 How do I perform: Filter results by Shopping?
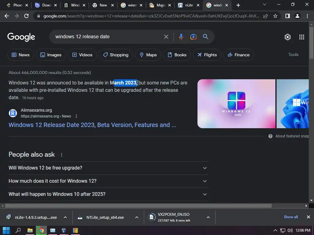point(116,55)
